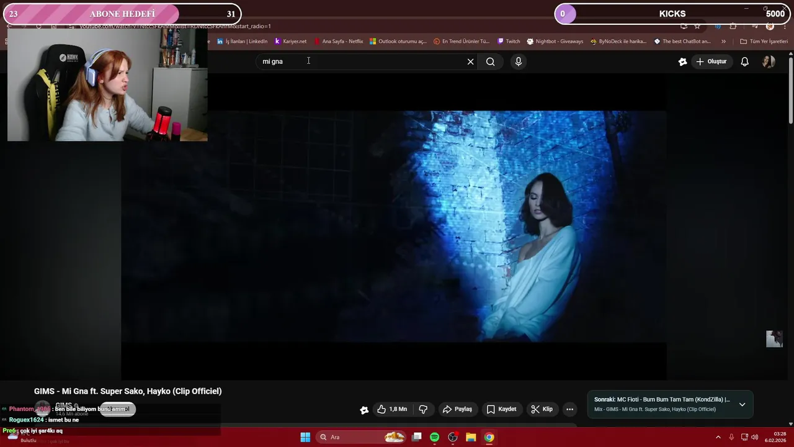Click the YouTube search magnifier button
The width and height of the screenshot is (794, 447).
pyautogui.click(x=491, y=61)
